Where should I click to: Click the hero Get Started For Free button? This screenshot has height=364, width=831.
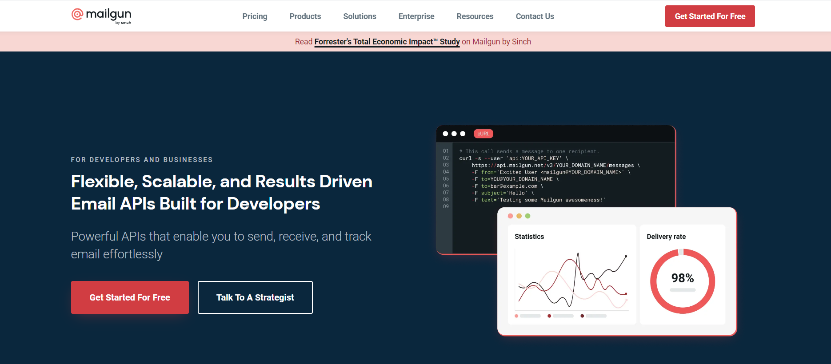pyautogui.click(x=130, y=297)
